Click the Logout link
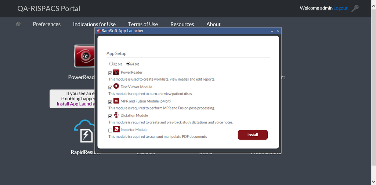Image resolution: width=376 pixels, height=185 pixels. pyautogui.click(x=340, y=8)
